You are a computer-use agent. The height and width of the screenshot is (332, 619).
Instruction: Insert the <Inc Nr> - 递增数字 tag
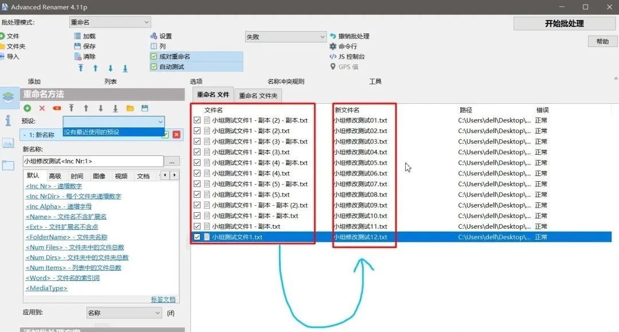coord(54,186)
